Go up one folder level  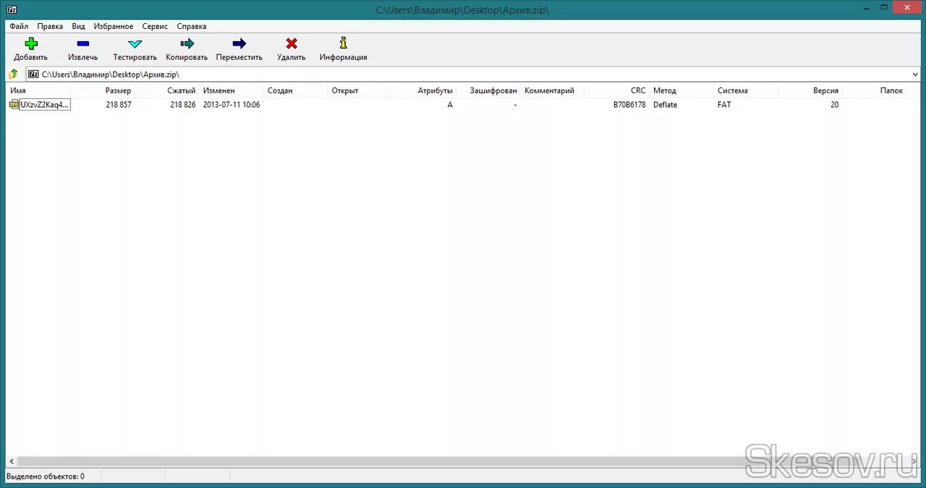(13, 74)
